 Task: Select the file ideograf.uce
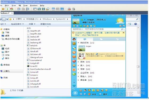click(37, 57)
